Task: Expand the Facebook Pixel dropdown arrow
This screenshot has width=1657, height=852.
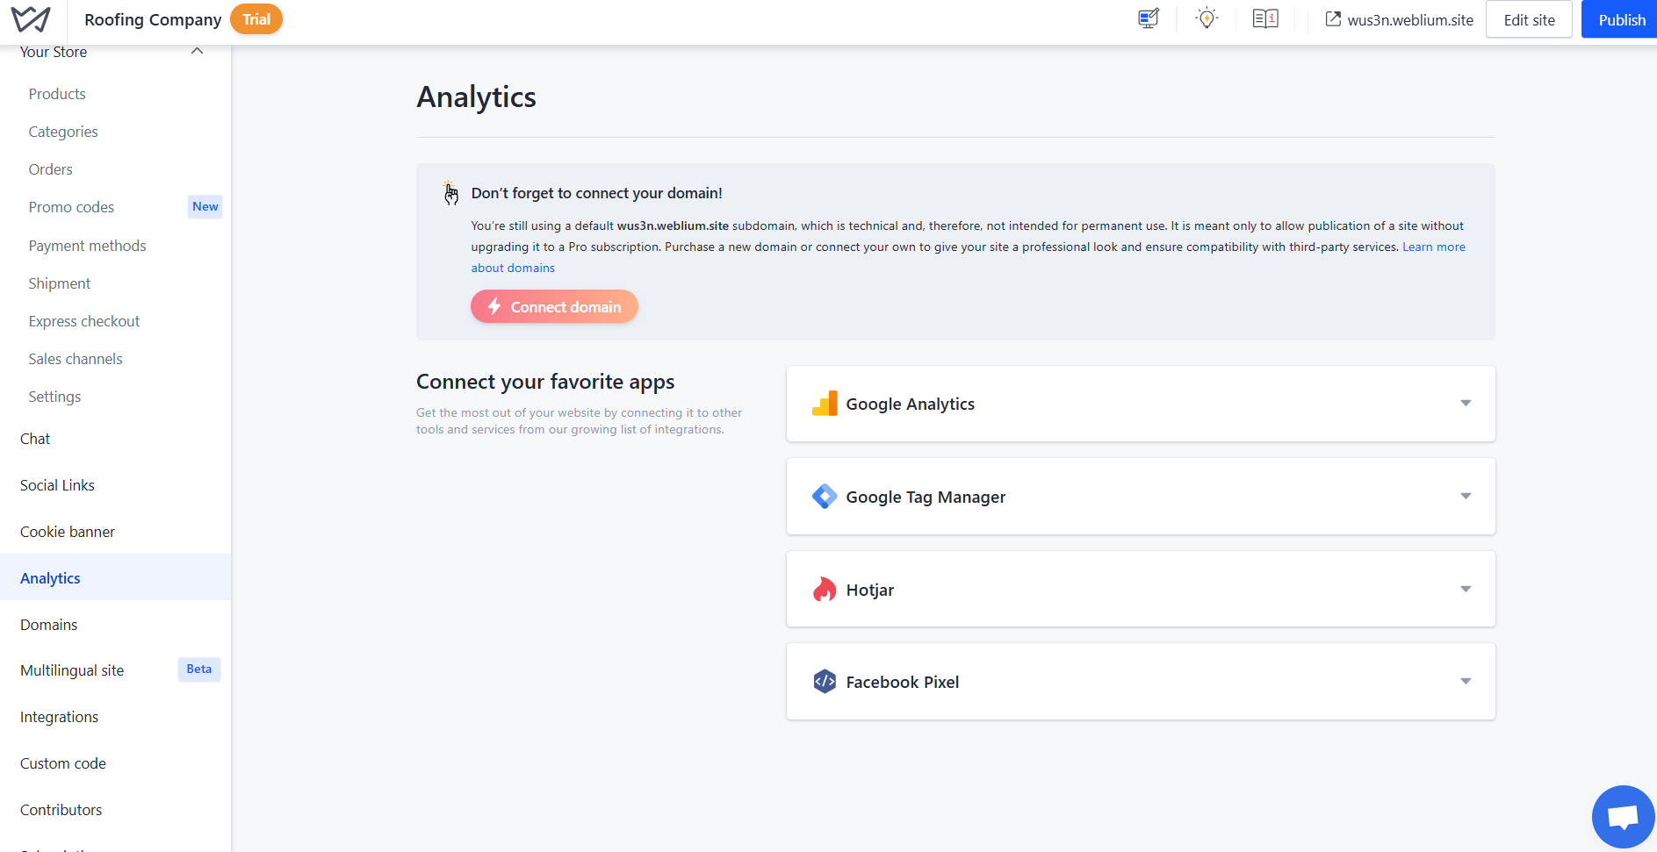Action: click(x=1465, y=682)
